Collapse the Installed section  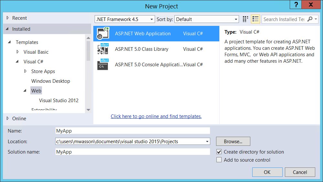[x=7, y=29]
